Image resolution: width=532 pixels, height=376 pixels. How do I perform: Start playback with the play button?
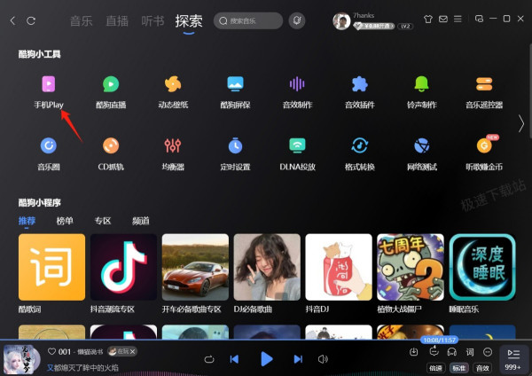[x=267, y=359]
